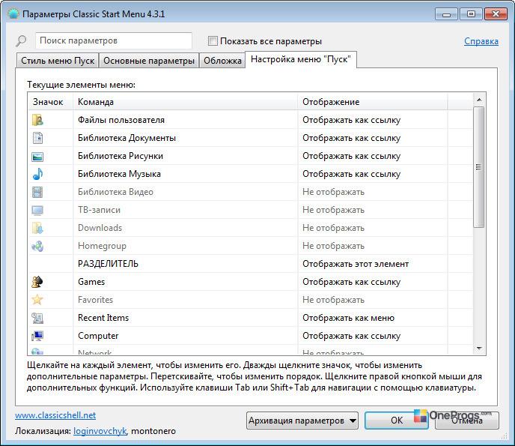Select the Computer command text
This screenshot has height=446, width=515.
tap(98, 336)
